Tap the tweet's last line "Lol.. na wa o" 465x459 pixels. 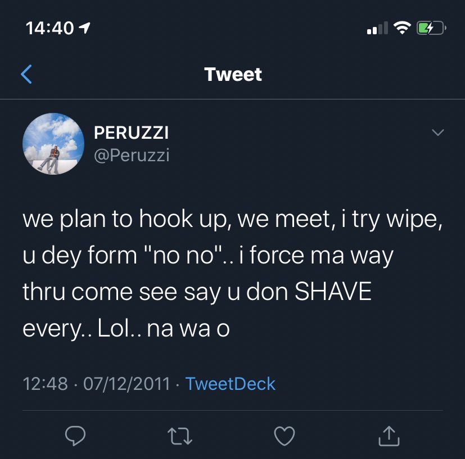click(164, 329)
